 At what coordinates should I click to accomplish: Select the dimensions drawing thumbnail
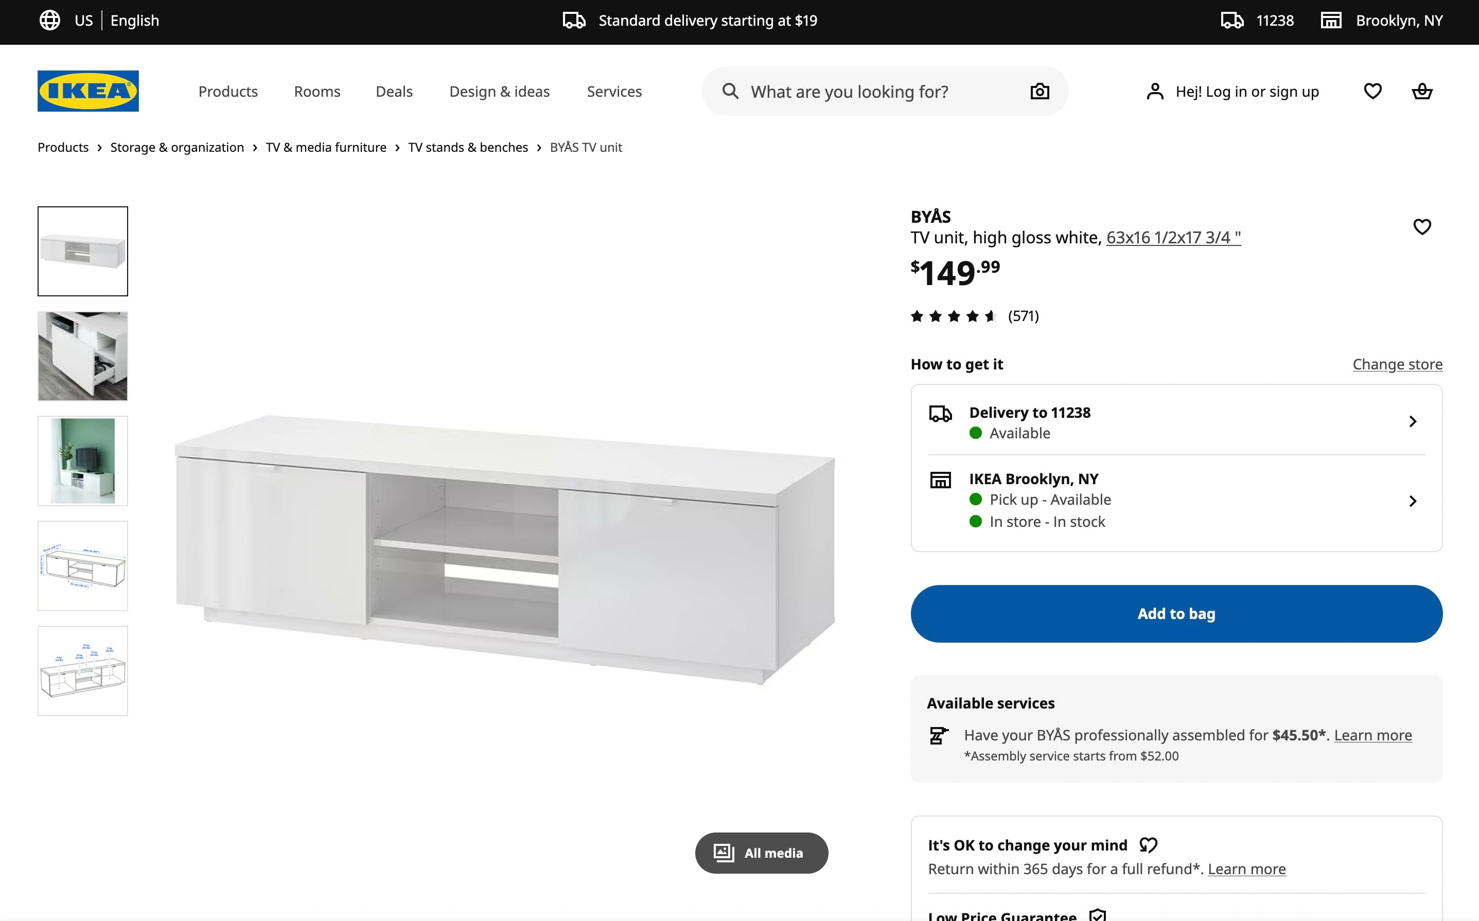tap(83, 566)
